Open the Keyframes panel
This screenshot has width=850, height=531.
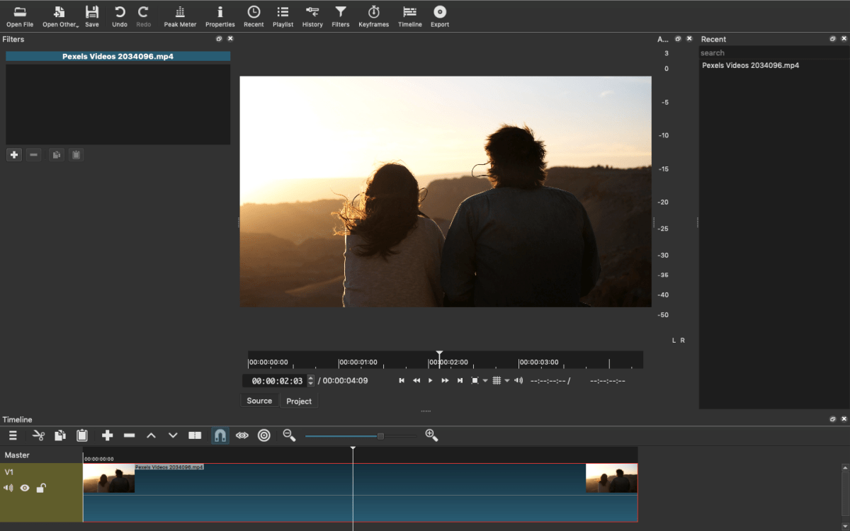[373, 16]
